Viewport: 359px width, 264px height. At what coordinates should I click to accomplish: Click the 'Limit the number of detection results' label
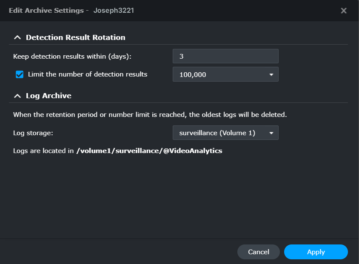coord(88,74)
